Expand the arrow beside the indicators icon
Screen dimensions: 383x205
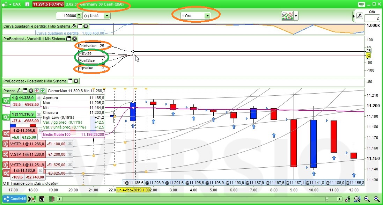tap(296, 16)
